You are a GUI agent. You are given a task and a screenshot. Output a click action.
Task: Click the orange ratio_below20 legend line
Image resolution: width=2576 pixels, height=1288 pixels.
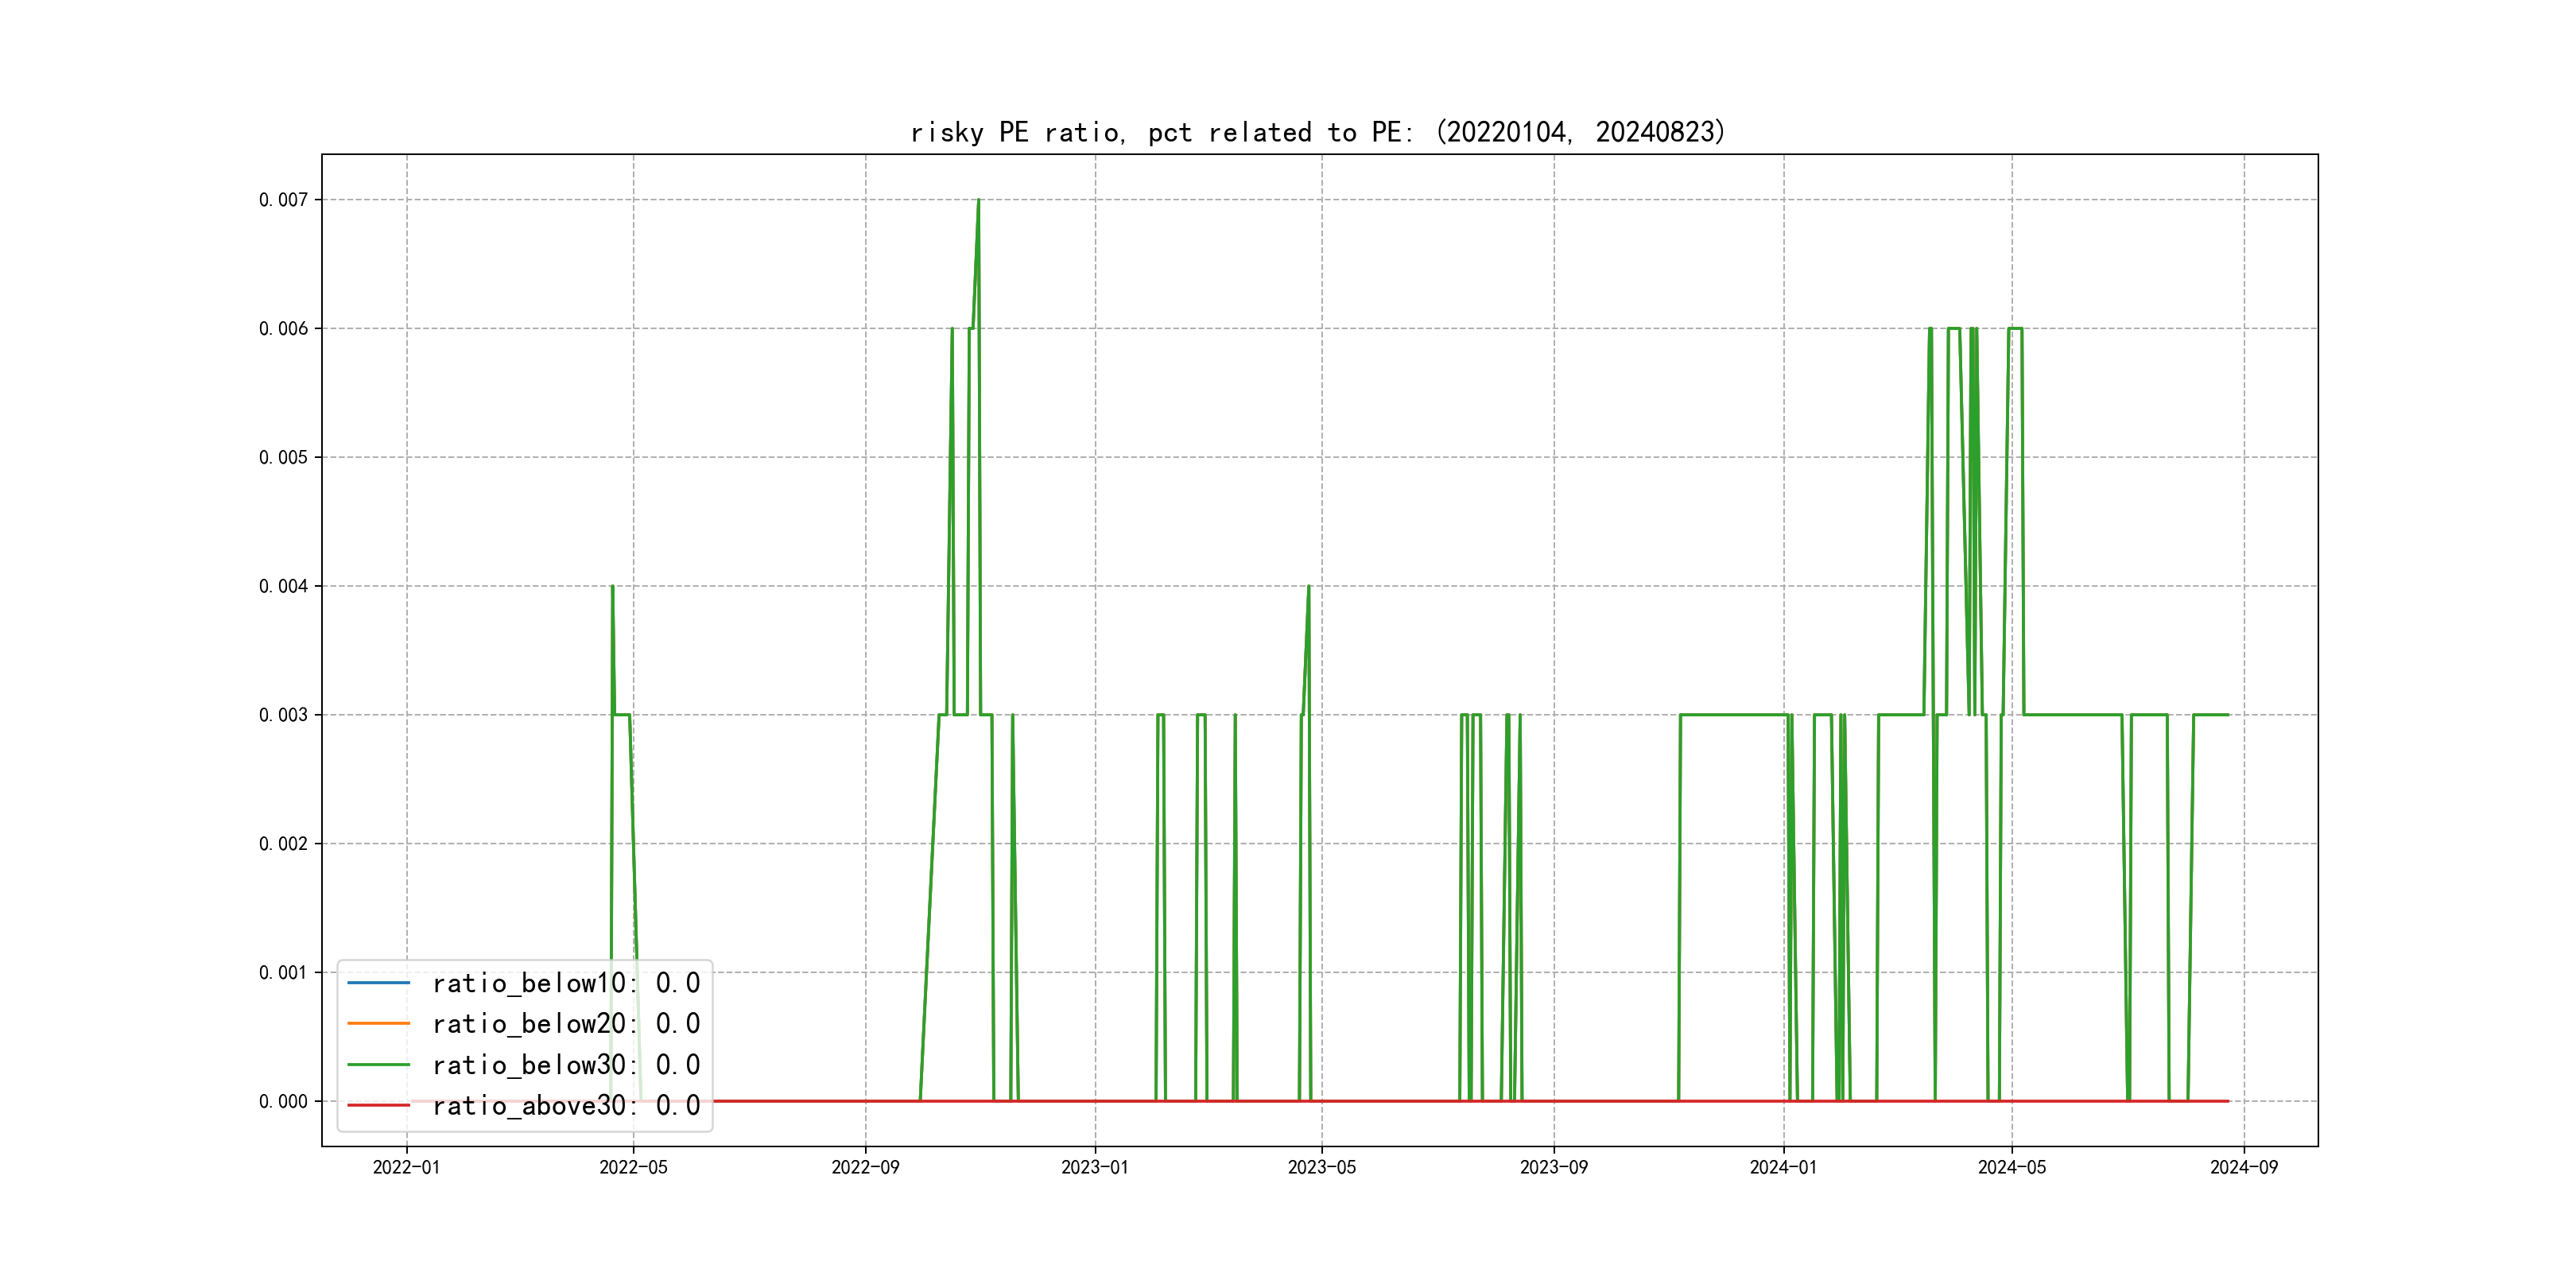coord(378,1023)
